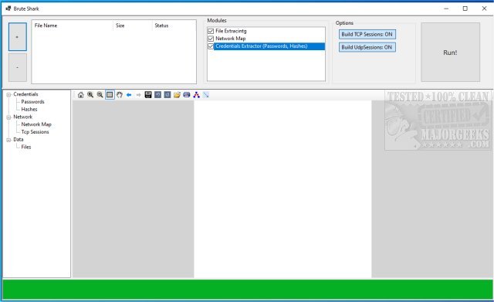Collapse the Data tree node
The height and width of the screenshot is (302, 494).
(x=8, y=140)
